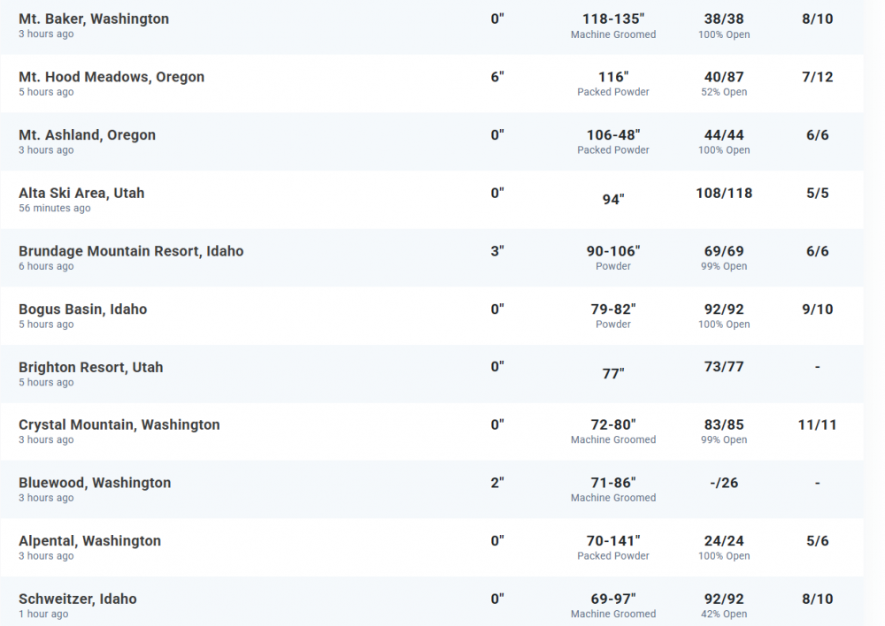This screenshot has width=885, height=626.
Task: Click Alpental's 70-141" snow depth
Action: click(x=613, y=541)
